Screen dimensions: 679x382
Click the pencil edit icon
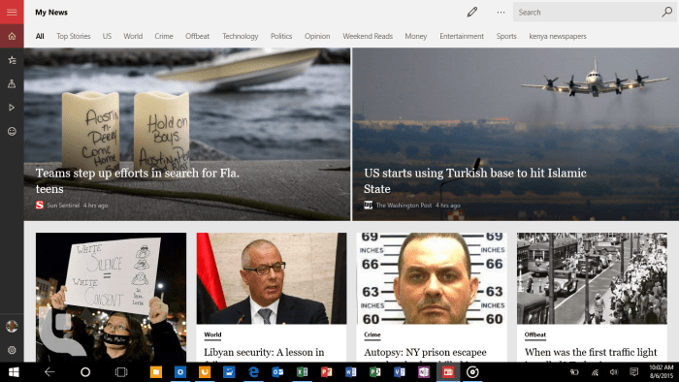click(472, 12)
